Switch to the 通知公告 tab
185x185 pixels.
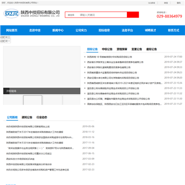click(x=27, y=117)
